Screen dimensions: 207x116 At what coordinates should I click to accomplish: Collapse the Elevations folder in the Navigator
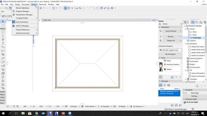pyautogui.click(x=186, y=44)
